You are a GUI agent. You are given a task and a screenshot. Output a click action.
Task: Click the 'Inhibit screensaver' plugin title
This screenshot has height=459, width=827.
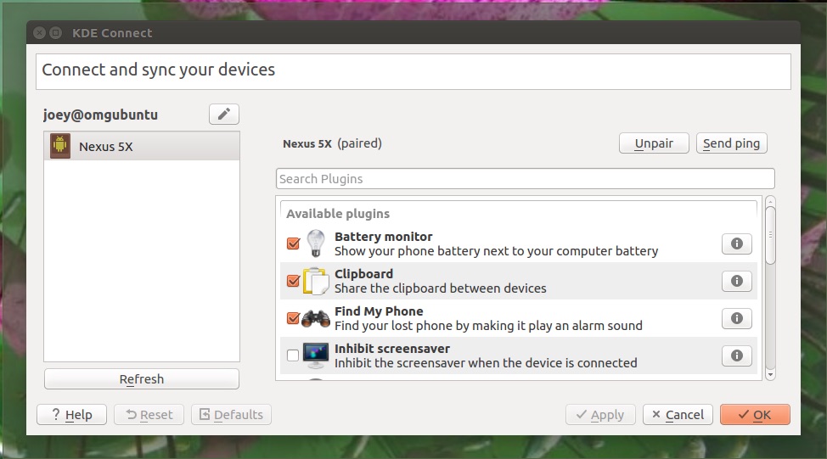coord(392,349)
